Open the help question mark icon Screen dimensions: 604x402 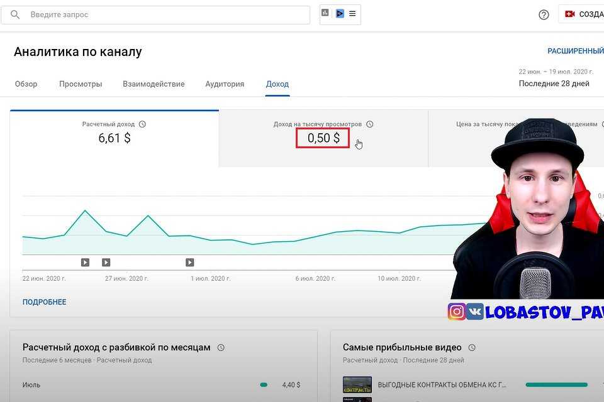pos(544,14)
